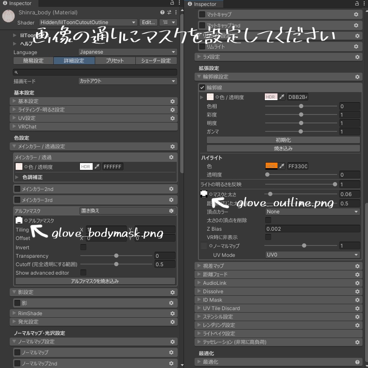Click the アルファマスクを焼き込み button

96,281
